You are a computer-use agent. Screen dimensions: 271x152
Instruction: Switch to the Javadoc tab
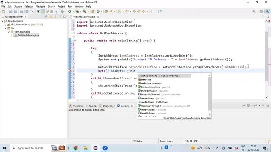pyautogui.click(x=91, y=106)
